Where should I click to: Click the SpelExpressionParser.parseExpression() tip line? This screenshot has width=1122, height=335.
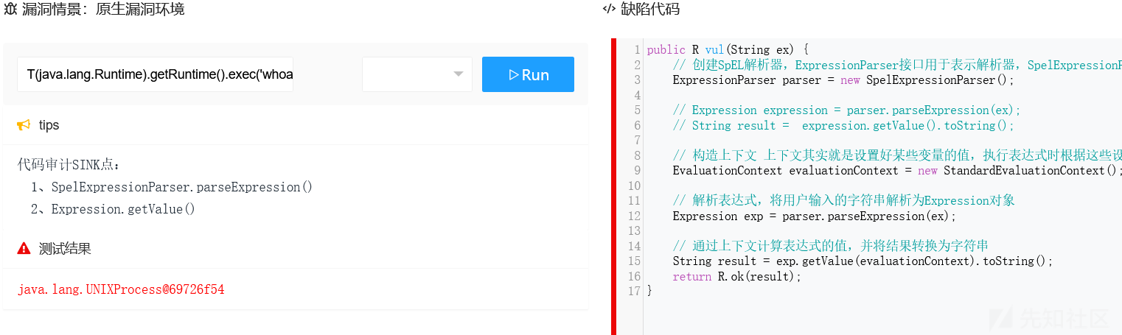click(172, 187)
